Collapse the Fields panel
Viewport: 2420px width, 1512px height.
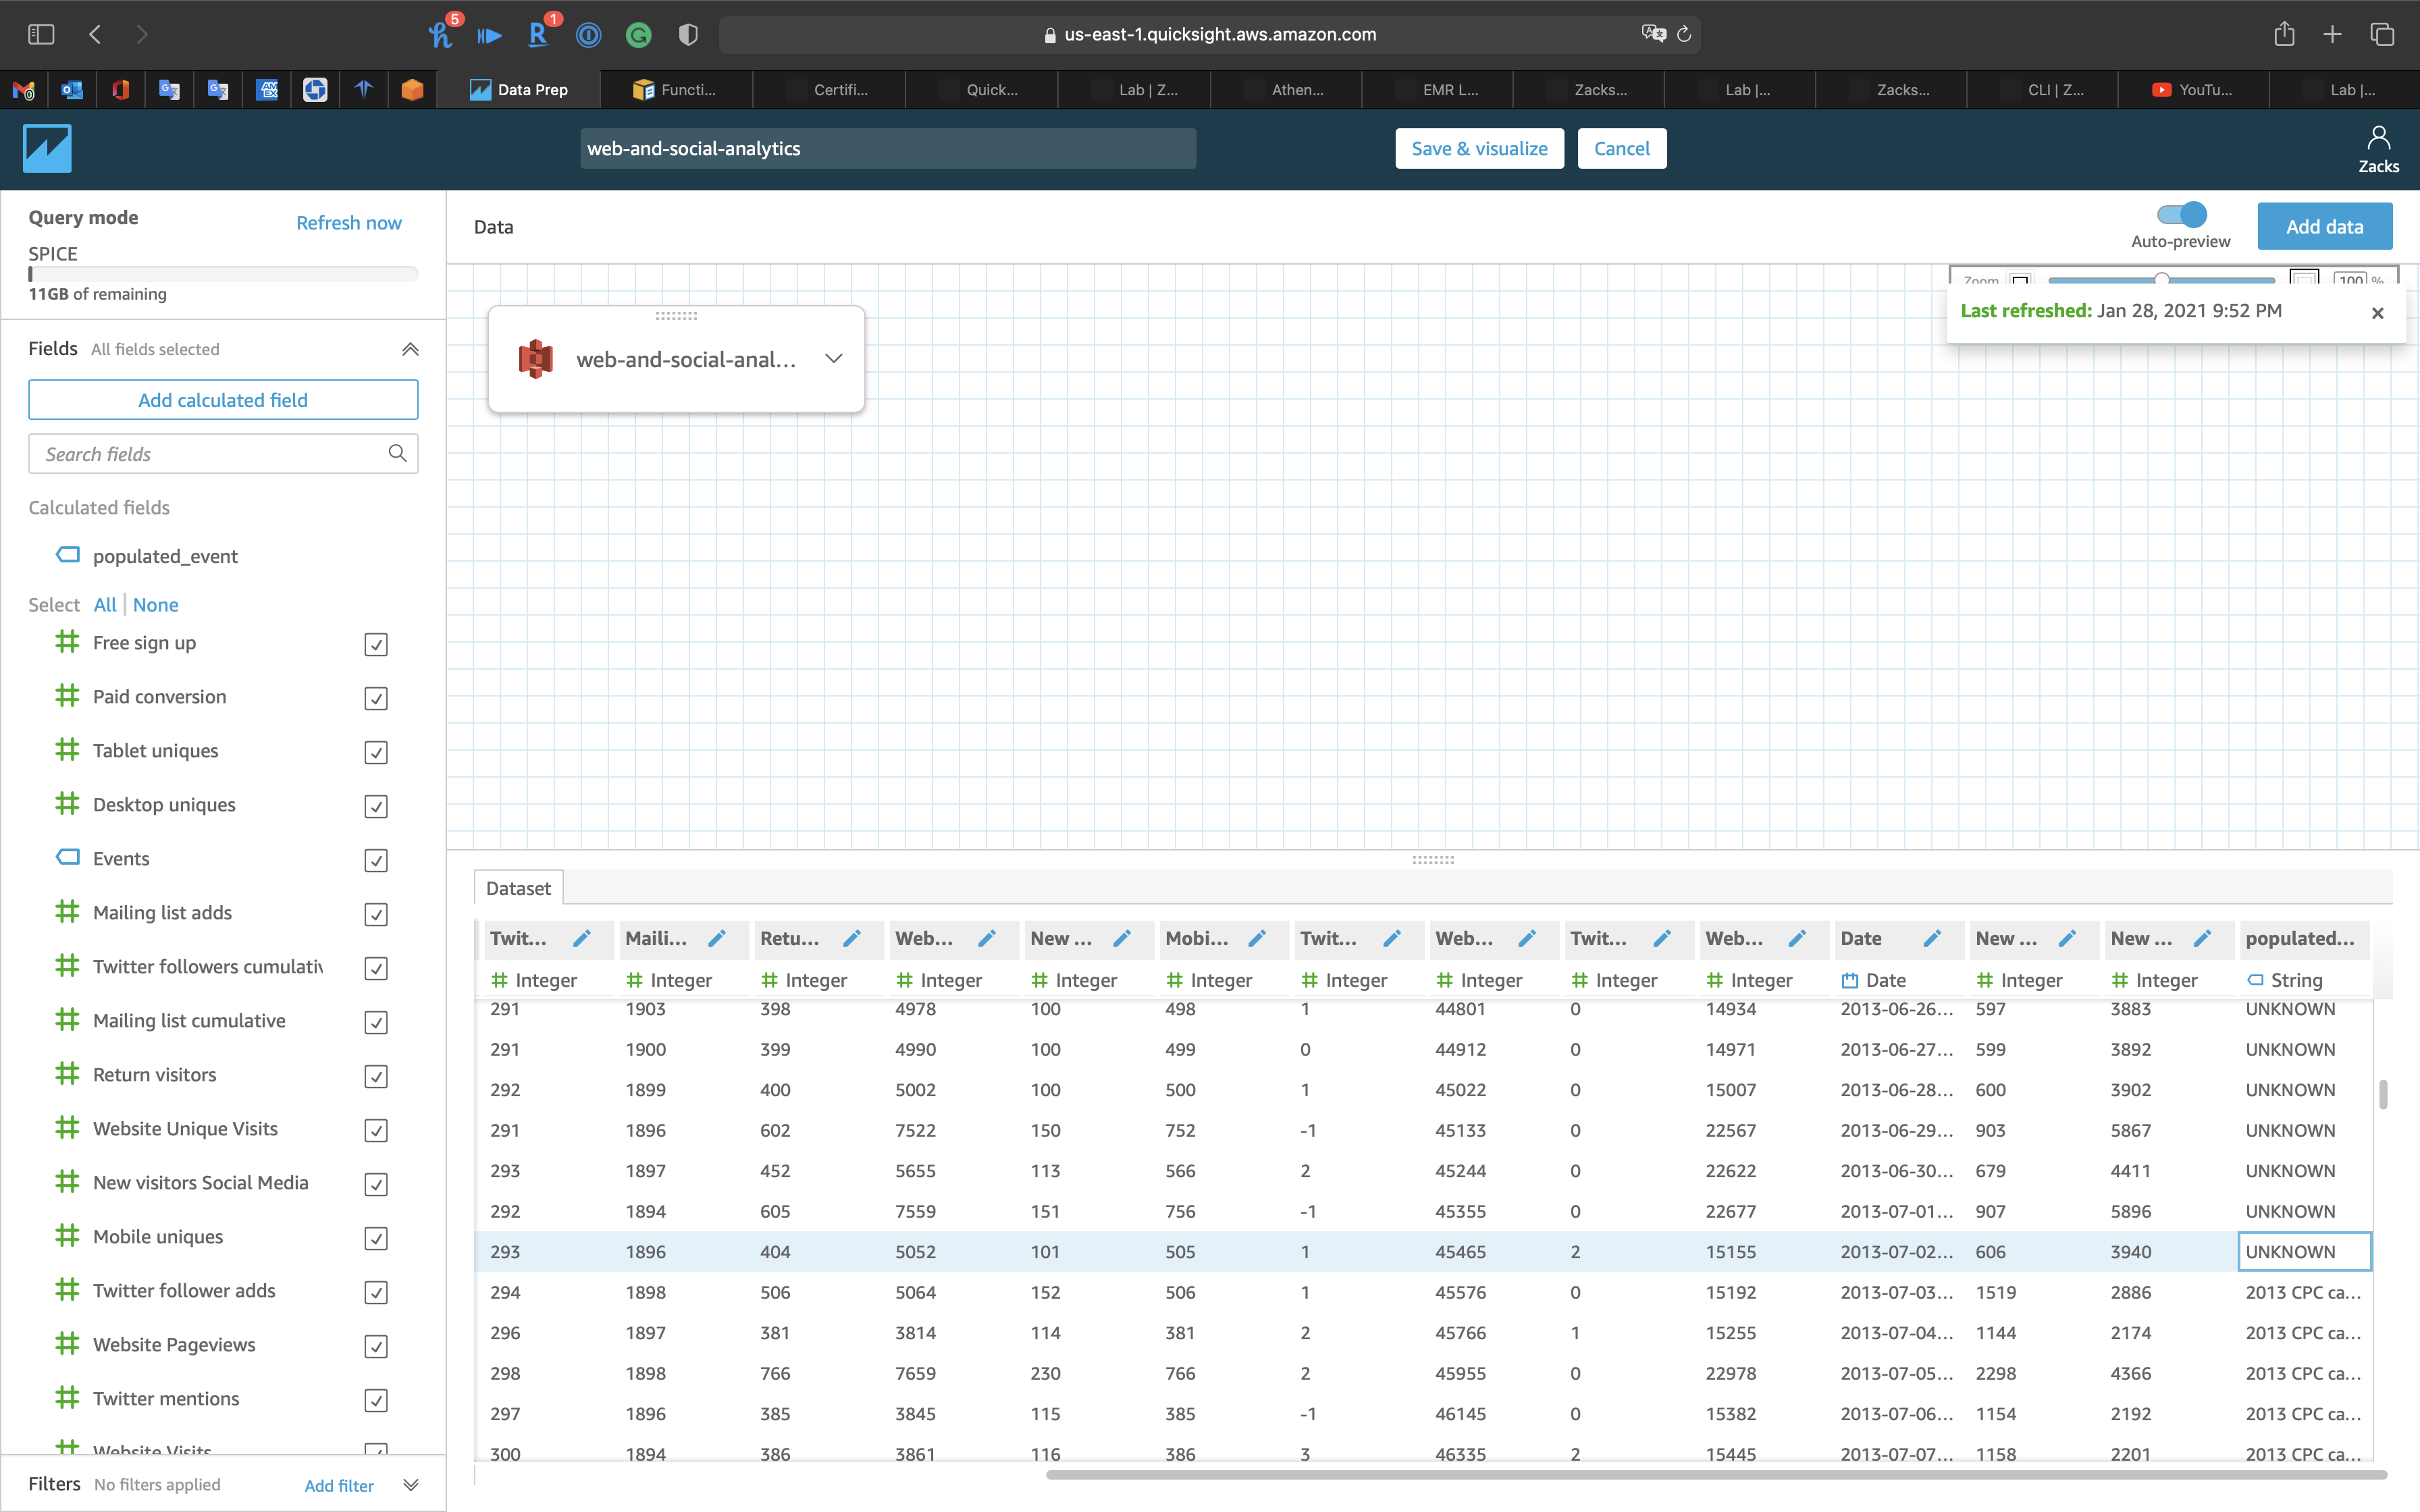pos(410,349)
